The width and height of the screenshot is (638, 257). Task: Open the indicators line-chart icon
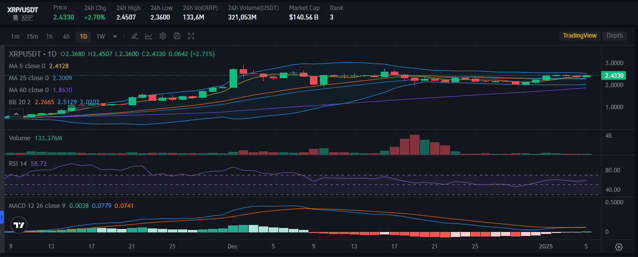(x=149, y=36)
